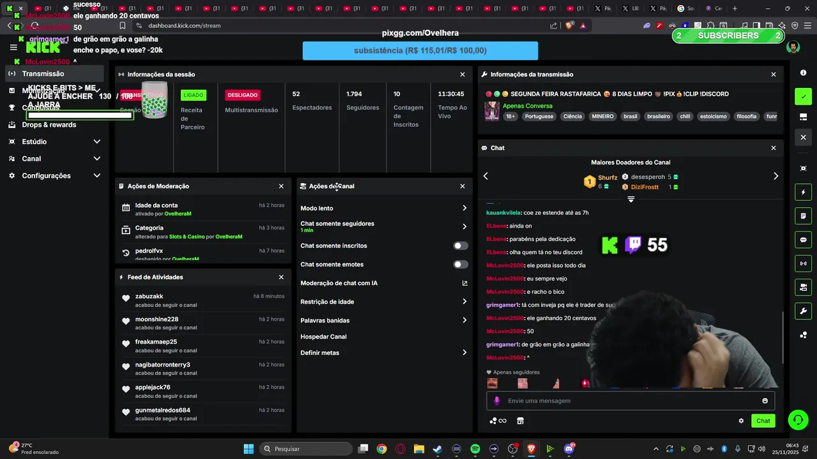Viewport: 817px width, 459px height.
Task: Click the purple microphone icon in message box
Action: coord(497,401)
